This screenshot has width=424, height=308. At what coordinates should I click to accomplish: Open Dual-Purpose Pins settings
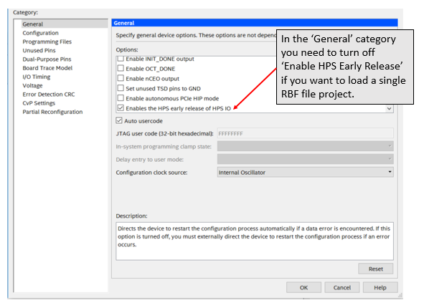(47, 59)
